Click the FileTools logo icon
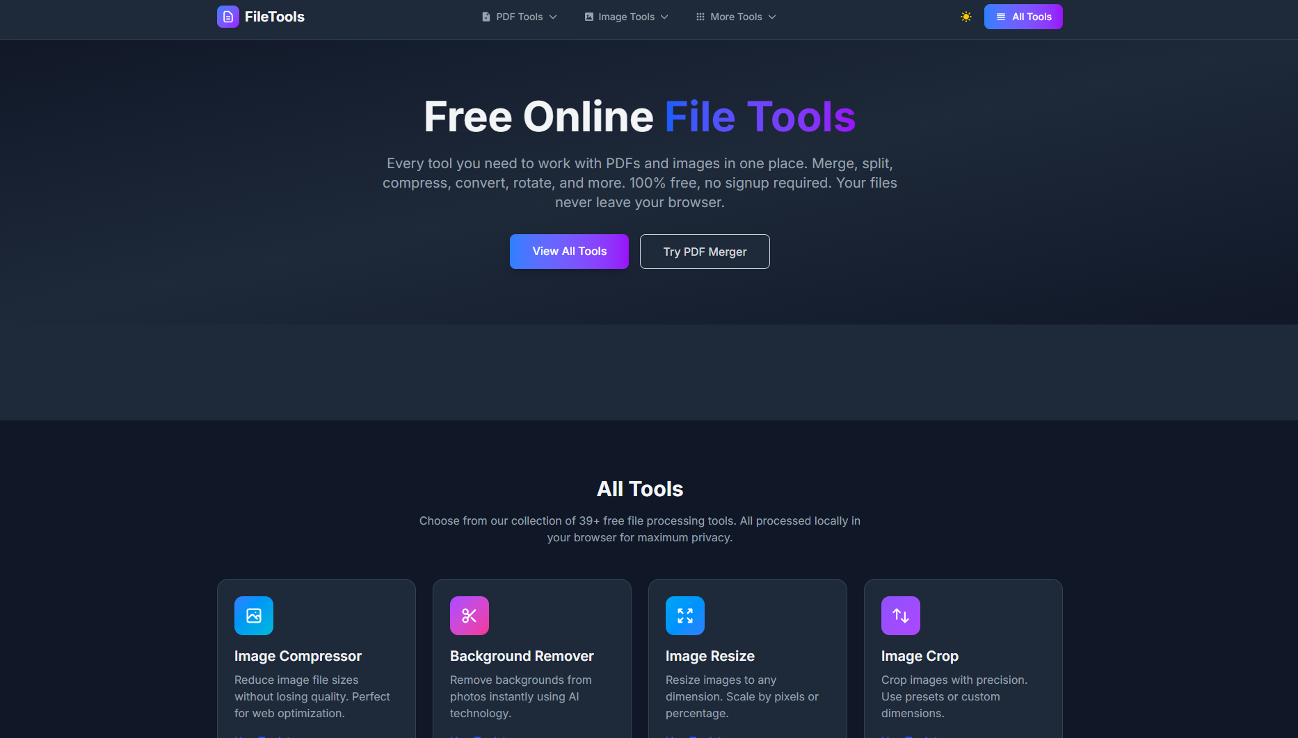Viewport: 1298px width, 738px height. click(x=227, y=16)
